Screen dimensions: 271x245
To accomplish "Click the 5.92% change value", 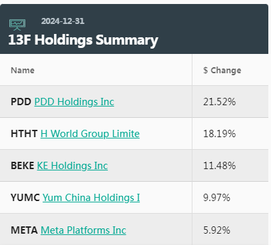I will [216, 230].
